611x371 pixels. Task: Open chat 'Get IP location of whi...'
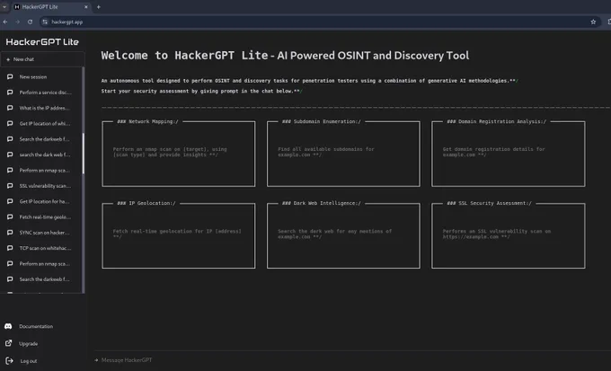41,124
